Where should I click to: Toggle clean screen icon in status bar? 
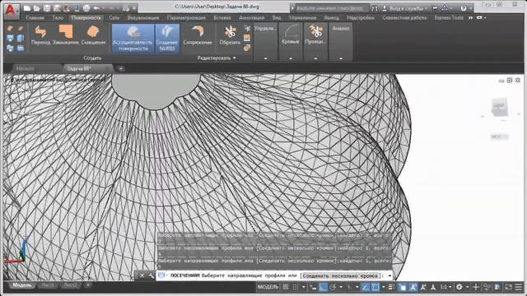[508, 287]
